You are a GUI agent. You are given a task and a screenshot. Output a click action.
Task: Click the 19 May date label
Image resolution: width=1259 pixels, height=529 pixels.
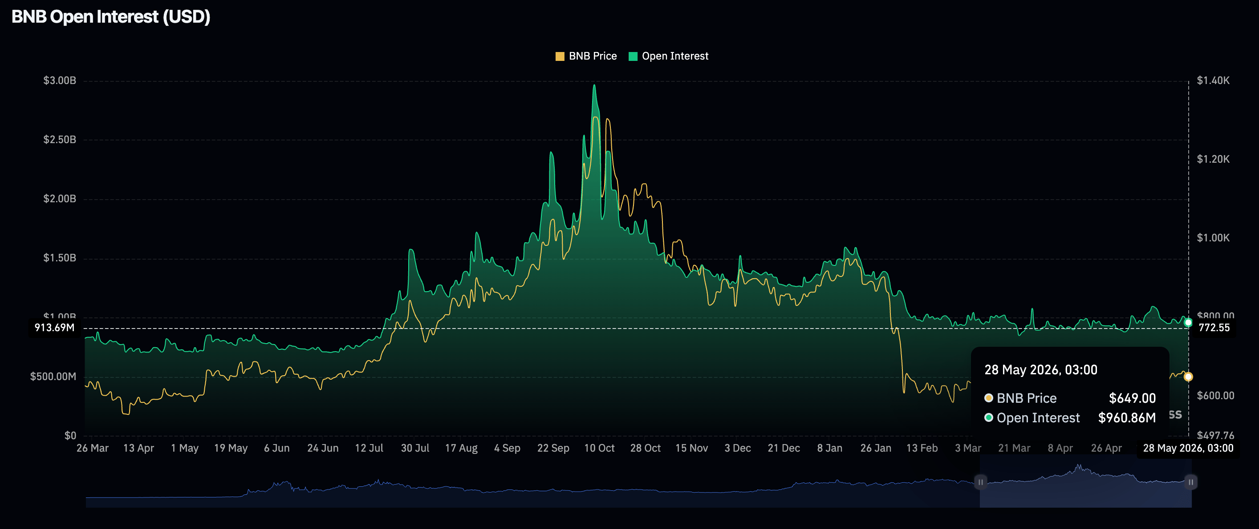point(231,448)
